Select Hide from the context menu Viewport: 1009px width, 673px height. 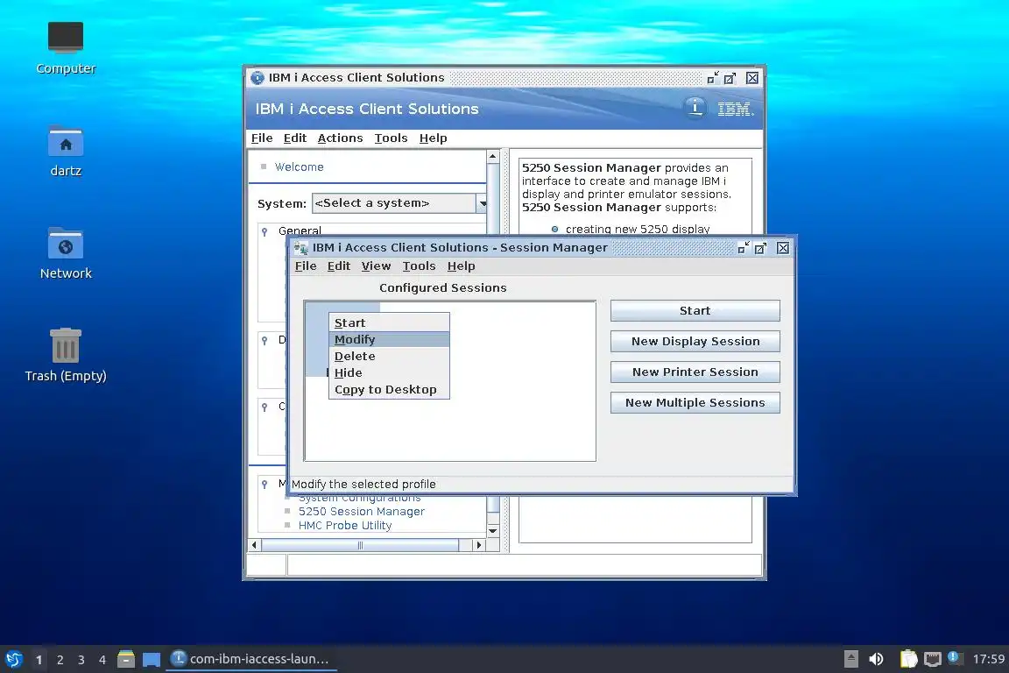389,373
